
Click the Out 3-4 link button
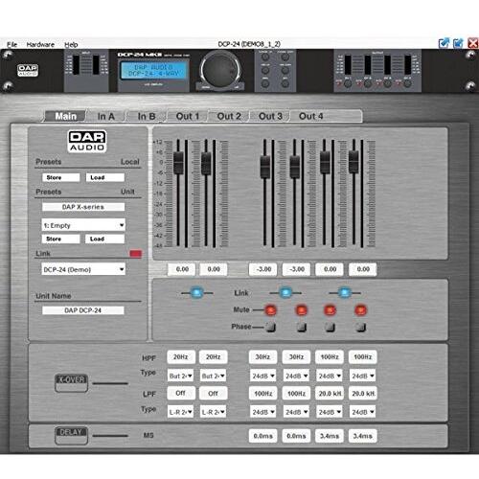point(345,292)
